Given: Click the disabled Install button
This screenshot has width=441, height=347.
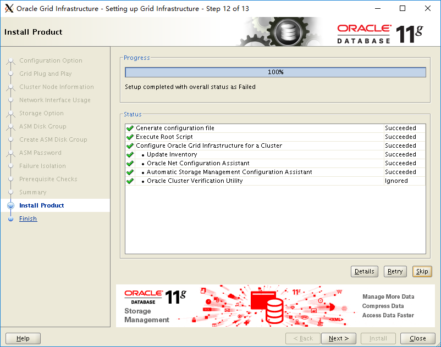Looking at the screenshot, I should (x=378, y=338).
